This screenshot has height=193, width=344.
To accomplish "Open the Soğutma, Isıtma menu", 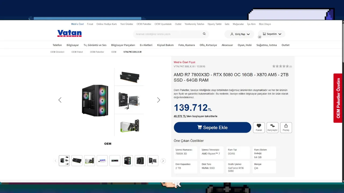I will click(x=267, y=45).
